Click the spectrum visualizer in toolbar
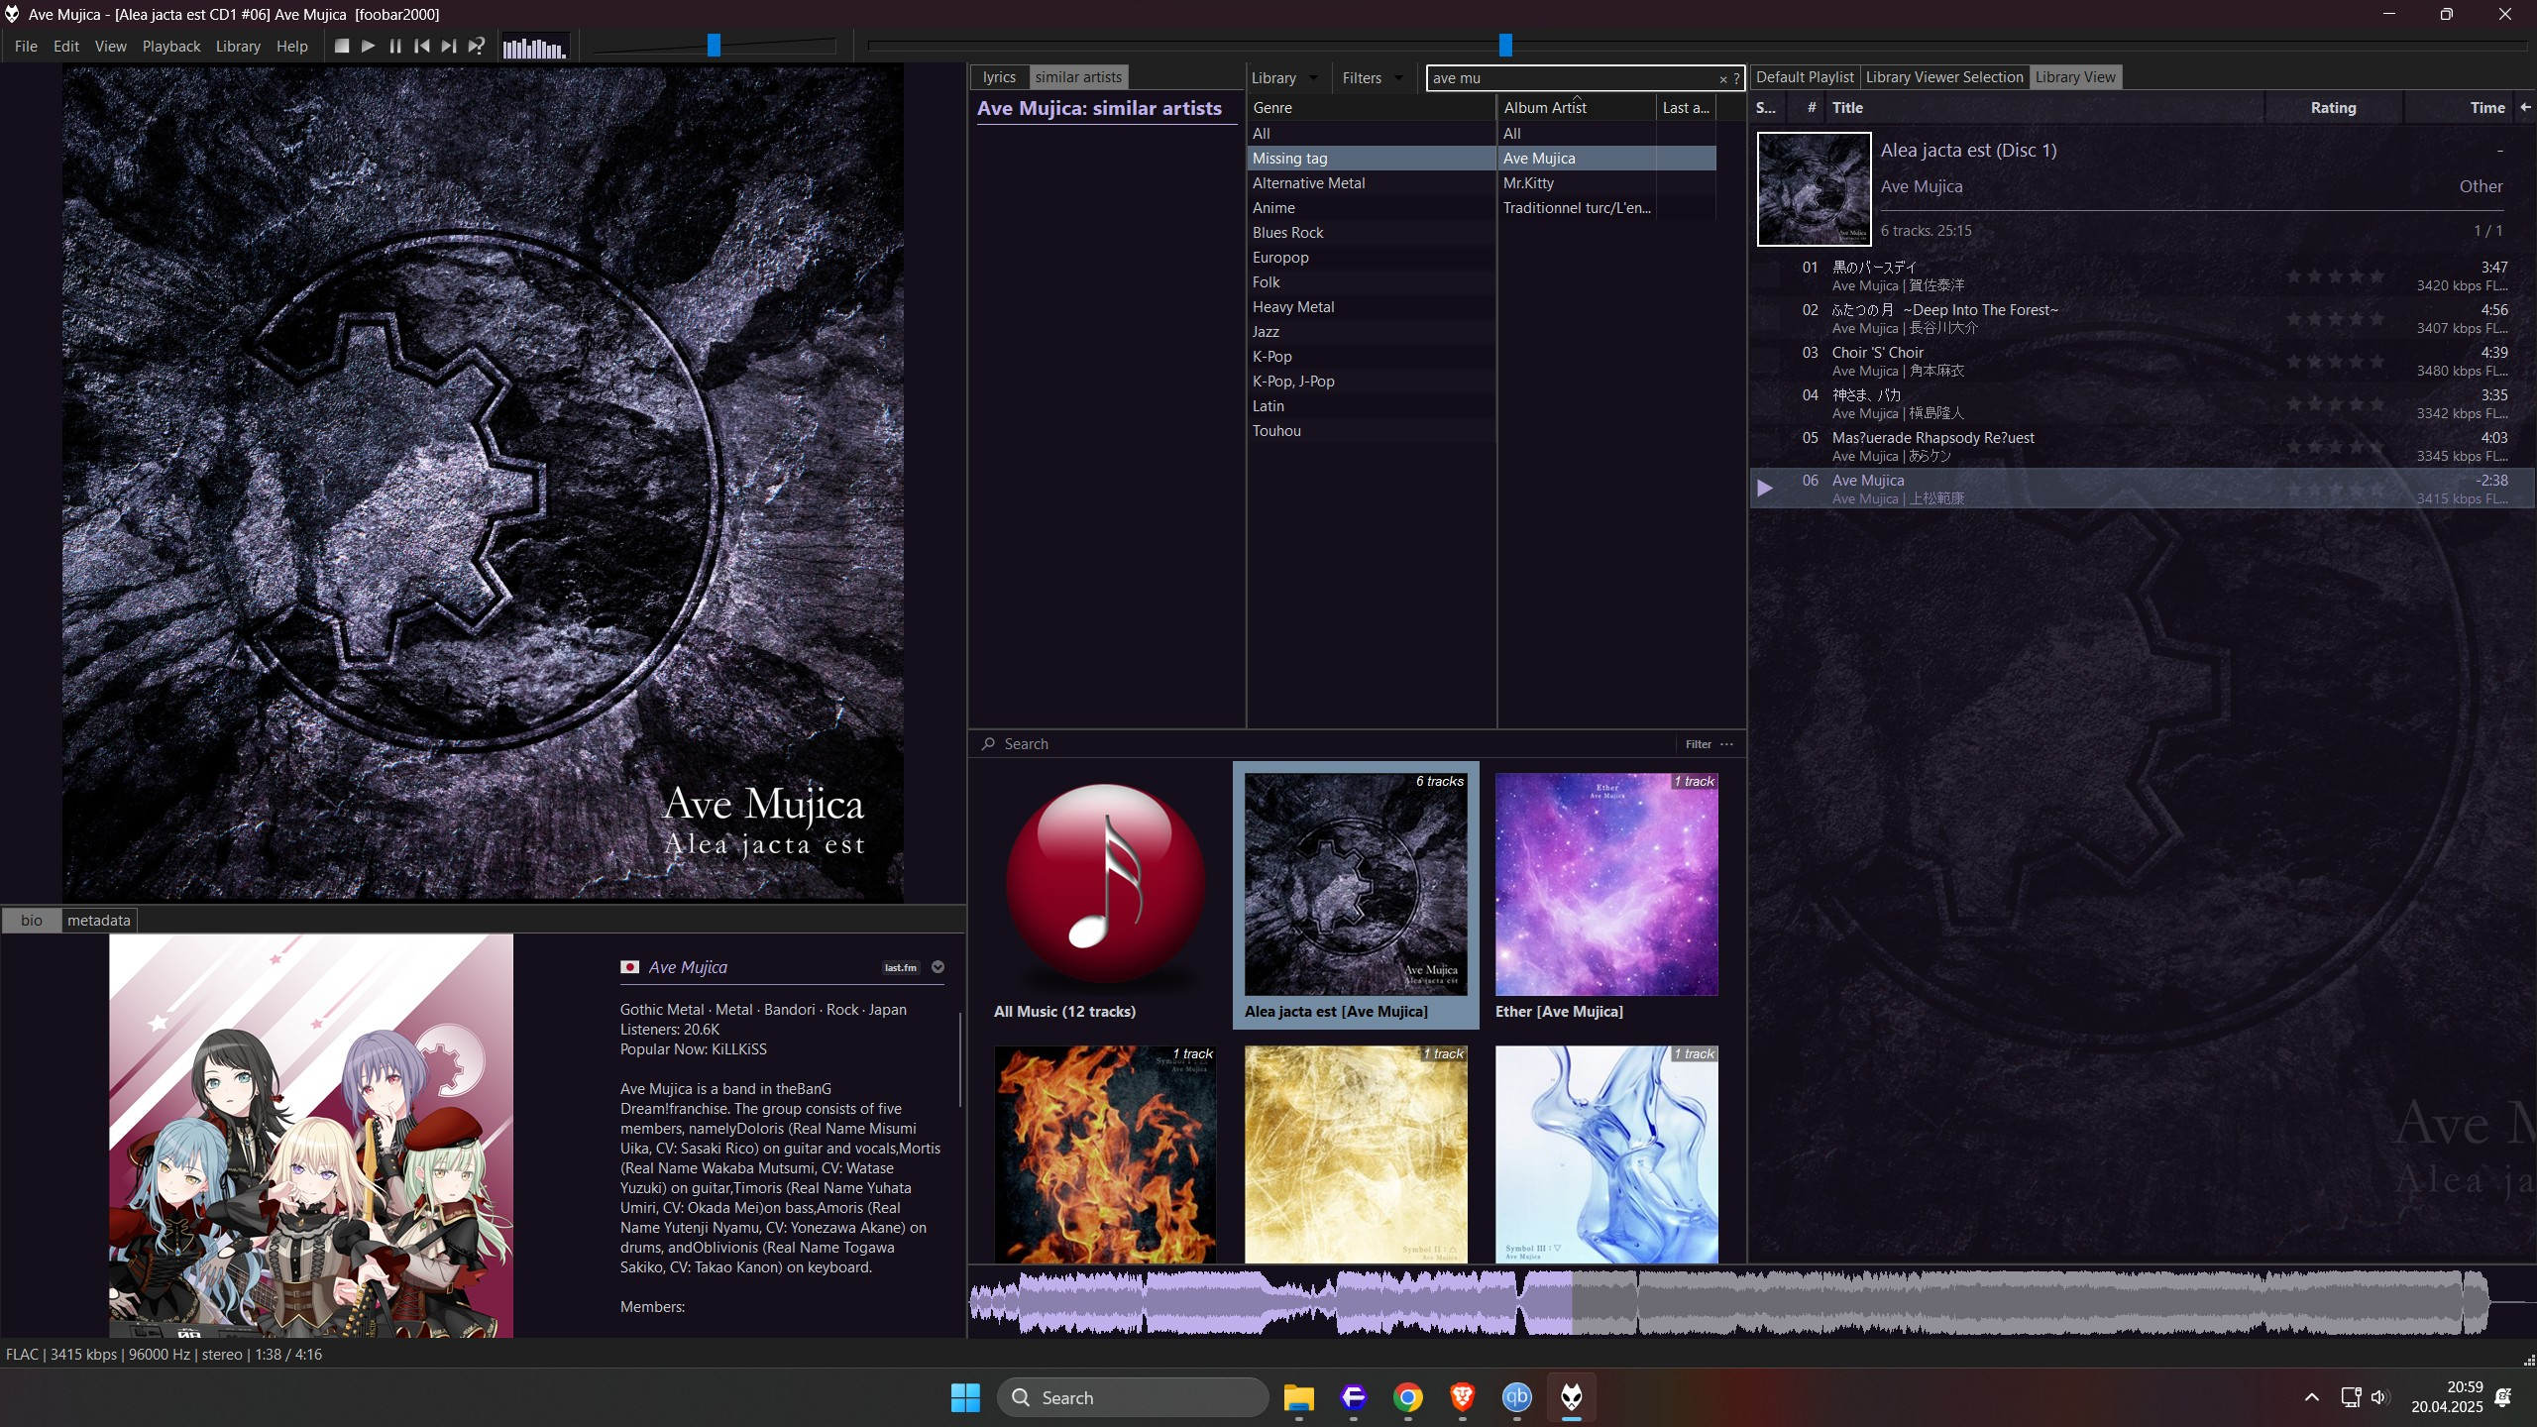The image size is (2537, 1427). click(535, 47)
